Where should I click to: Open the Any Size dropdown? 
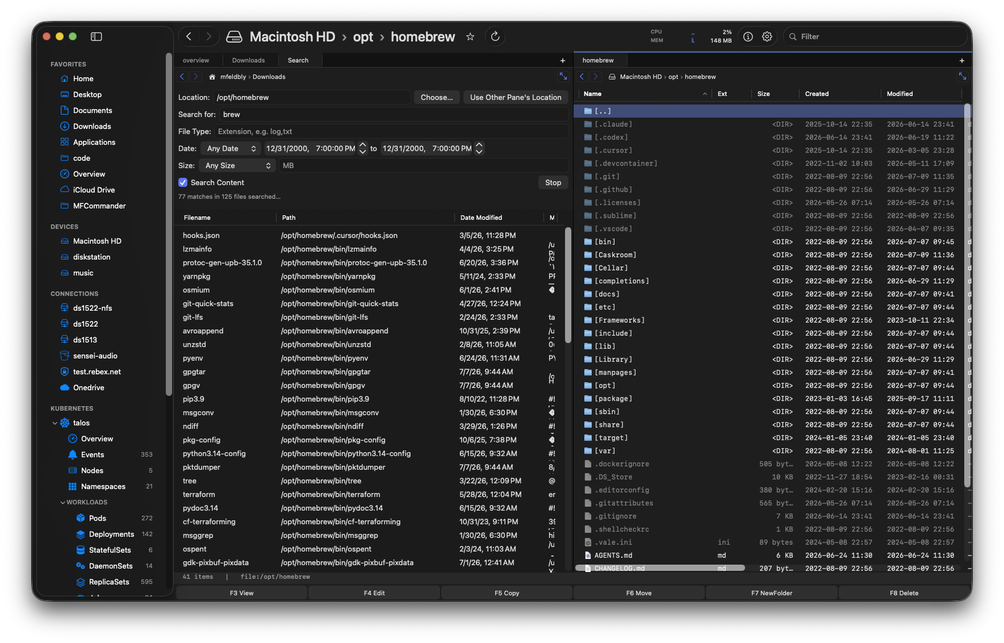tap(237, 165)
